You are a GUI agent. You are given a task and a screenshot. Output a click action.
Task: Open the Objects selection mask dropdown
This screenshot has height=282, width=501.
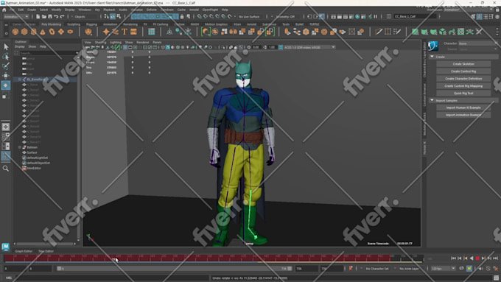[x=85, y=16]
